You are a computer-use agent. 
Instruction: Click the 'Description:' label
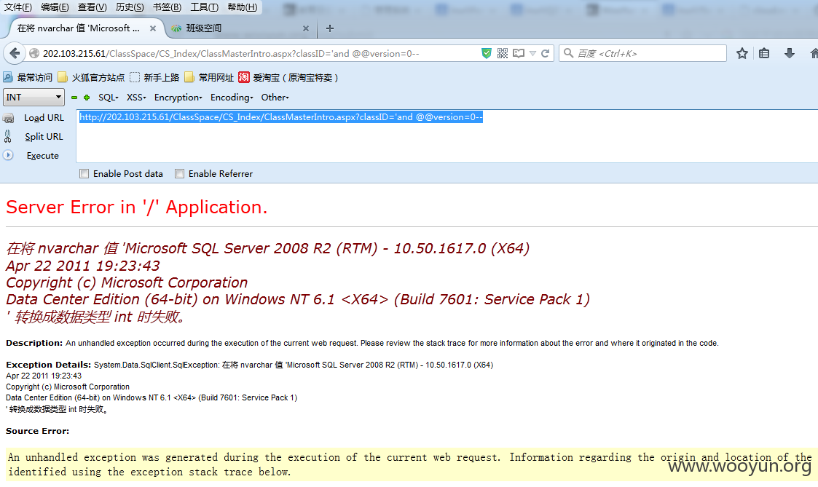tap(34, 343)
